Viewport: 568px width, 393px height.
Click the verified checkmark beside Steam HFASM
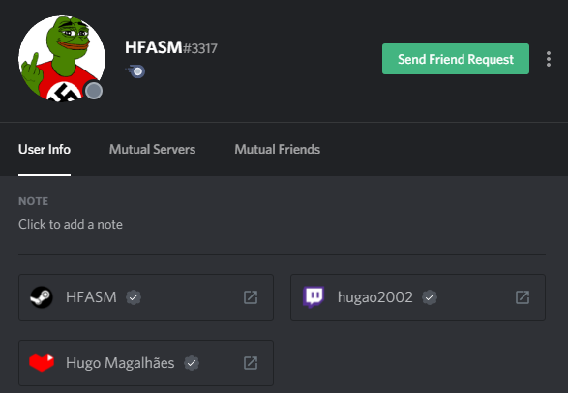coord(134,297)
